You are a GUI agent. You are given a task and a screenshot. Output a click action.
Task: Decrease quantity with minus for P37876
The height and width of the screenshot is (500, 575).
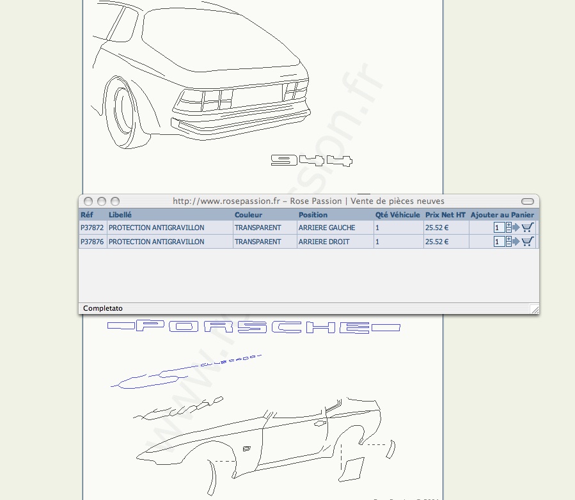(x=509, y=244)
